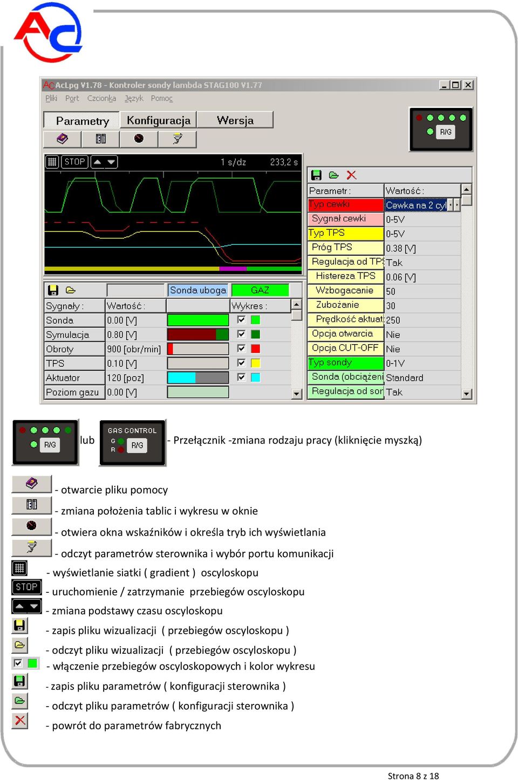Click Wzbogacanie value 50

(x=422, y=291)
